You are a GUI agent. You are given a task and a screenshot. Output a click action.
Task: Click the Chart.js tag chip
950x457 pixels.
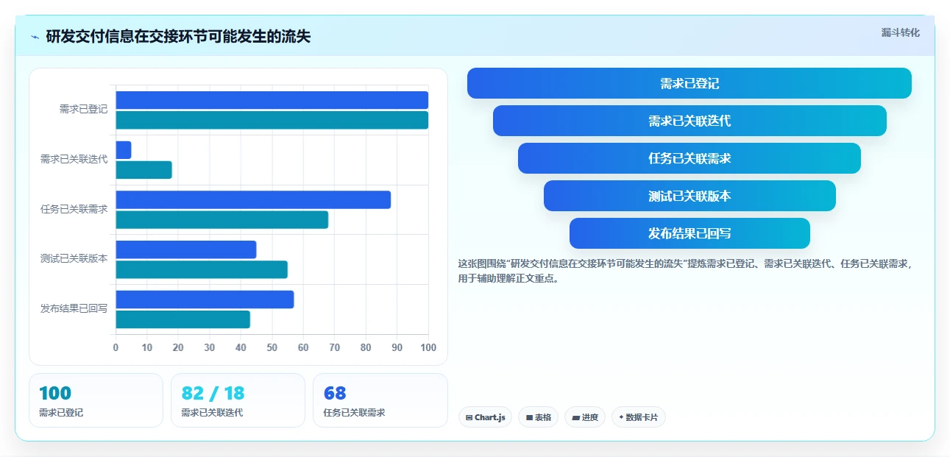(485, 417)
